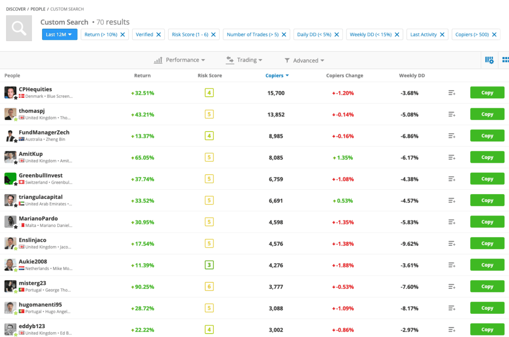Add eddyb123 to watchlist icon

pyautogui.click(x=451, y=330)
